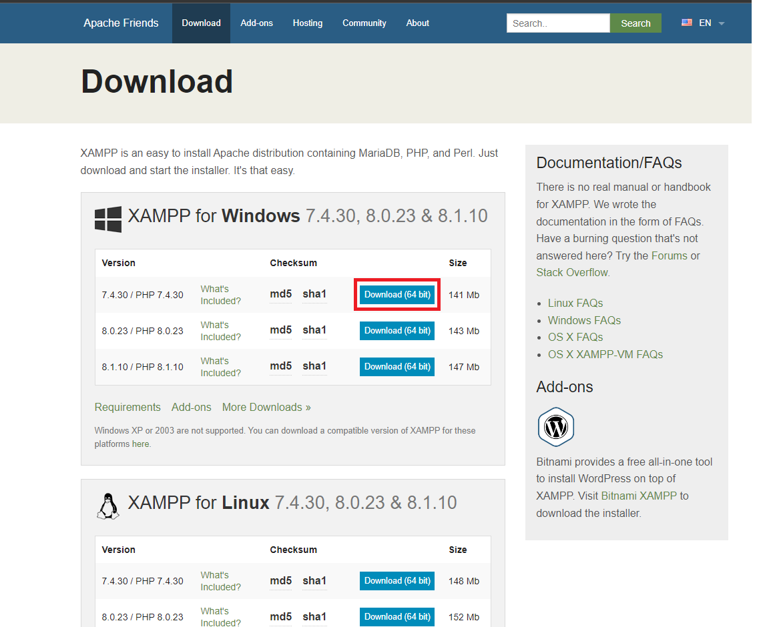769x627 pixels.
Task: Download Linux XAMPP 7.4.30 (64 bit)
Action: tap(397, 581)
